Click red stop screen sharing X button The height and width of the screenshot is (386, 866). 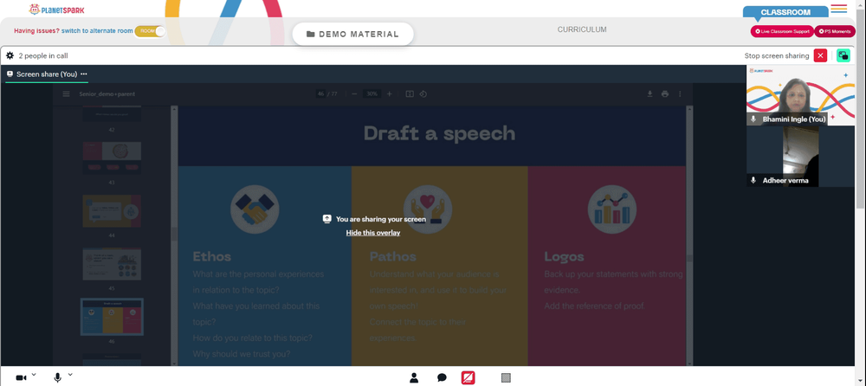tap(821, 55)
